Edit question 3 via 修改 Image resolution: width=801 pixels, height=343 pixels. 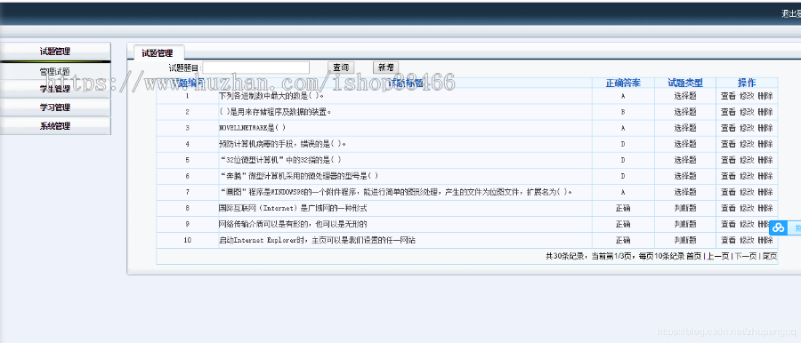click(x=747, y=128)
